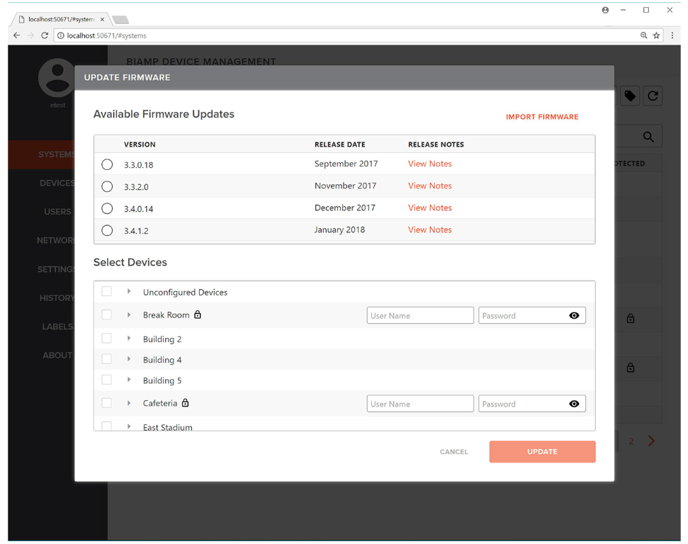Expand the Break Room device group
Image resolution: width=688 pixels, height=544 pixels.
pyautogui.click(x=129, y=315)
